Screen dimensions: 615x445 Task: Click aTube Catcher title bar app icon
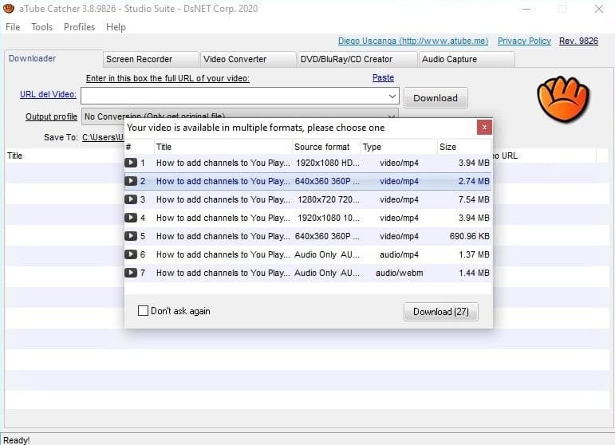(x=10, y=9)
